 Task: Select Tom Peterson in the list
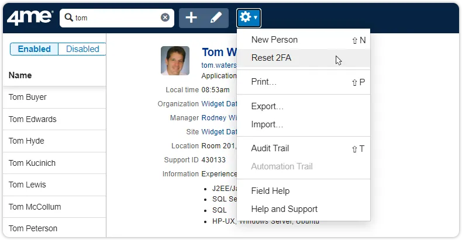[54, 228]
